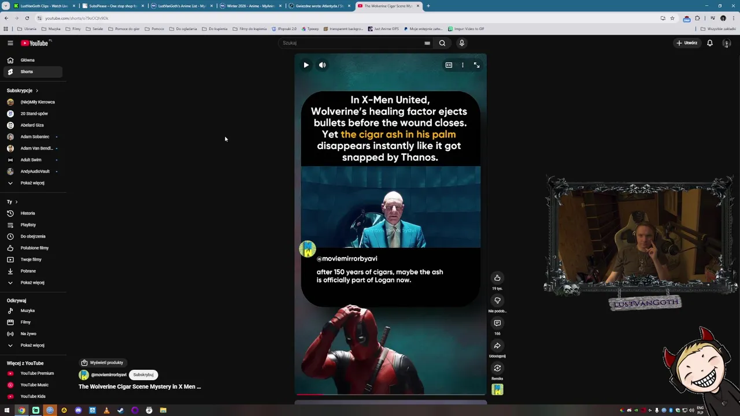Expand Pokaż więcej under Odkrywaj

pos(32,345)
